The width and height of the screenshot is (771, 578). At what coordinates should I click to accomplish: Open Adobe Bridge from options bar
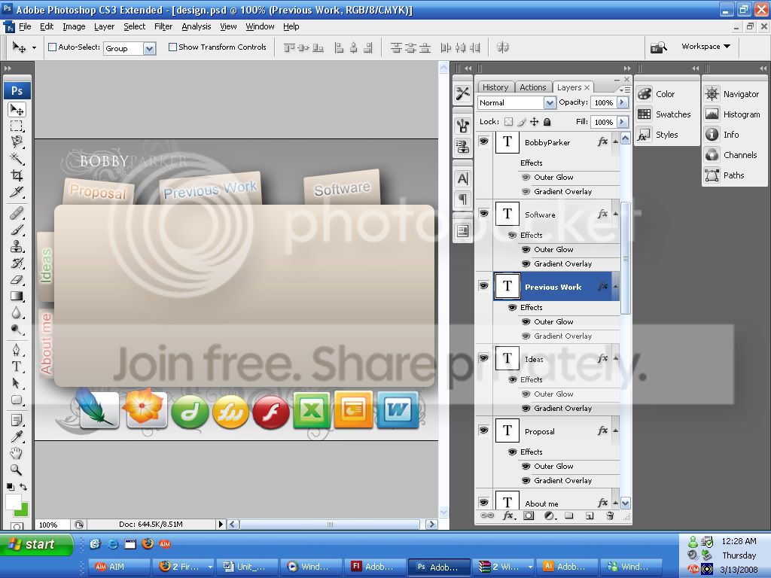click(x=658, y=47)
